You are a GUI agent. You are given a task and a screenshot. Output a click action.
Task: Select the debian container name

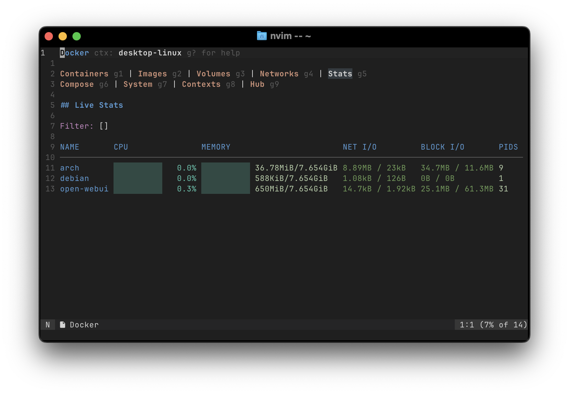(x=75, y=179)
